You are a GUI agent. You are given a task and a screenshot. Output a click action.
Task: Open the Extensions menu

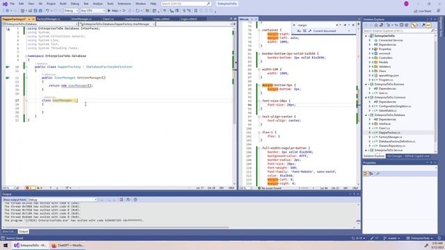point(124,3)
